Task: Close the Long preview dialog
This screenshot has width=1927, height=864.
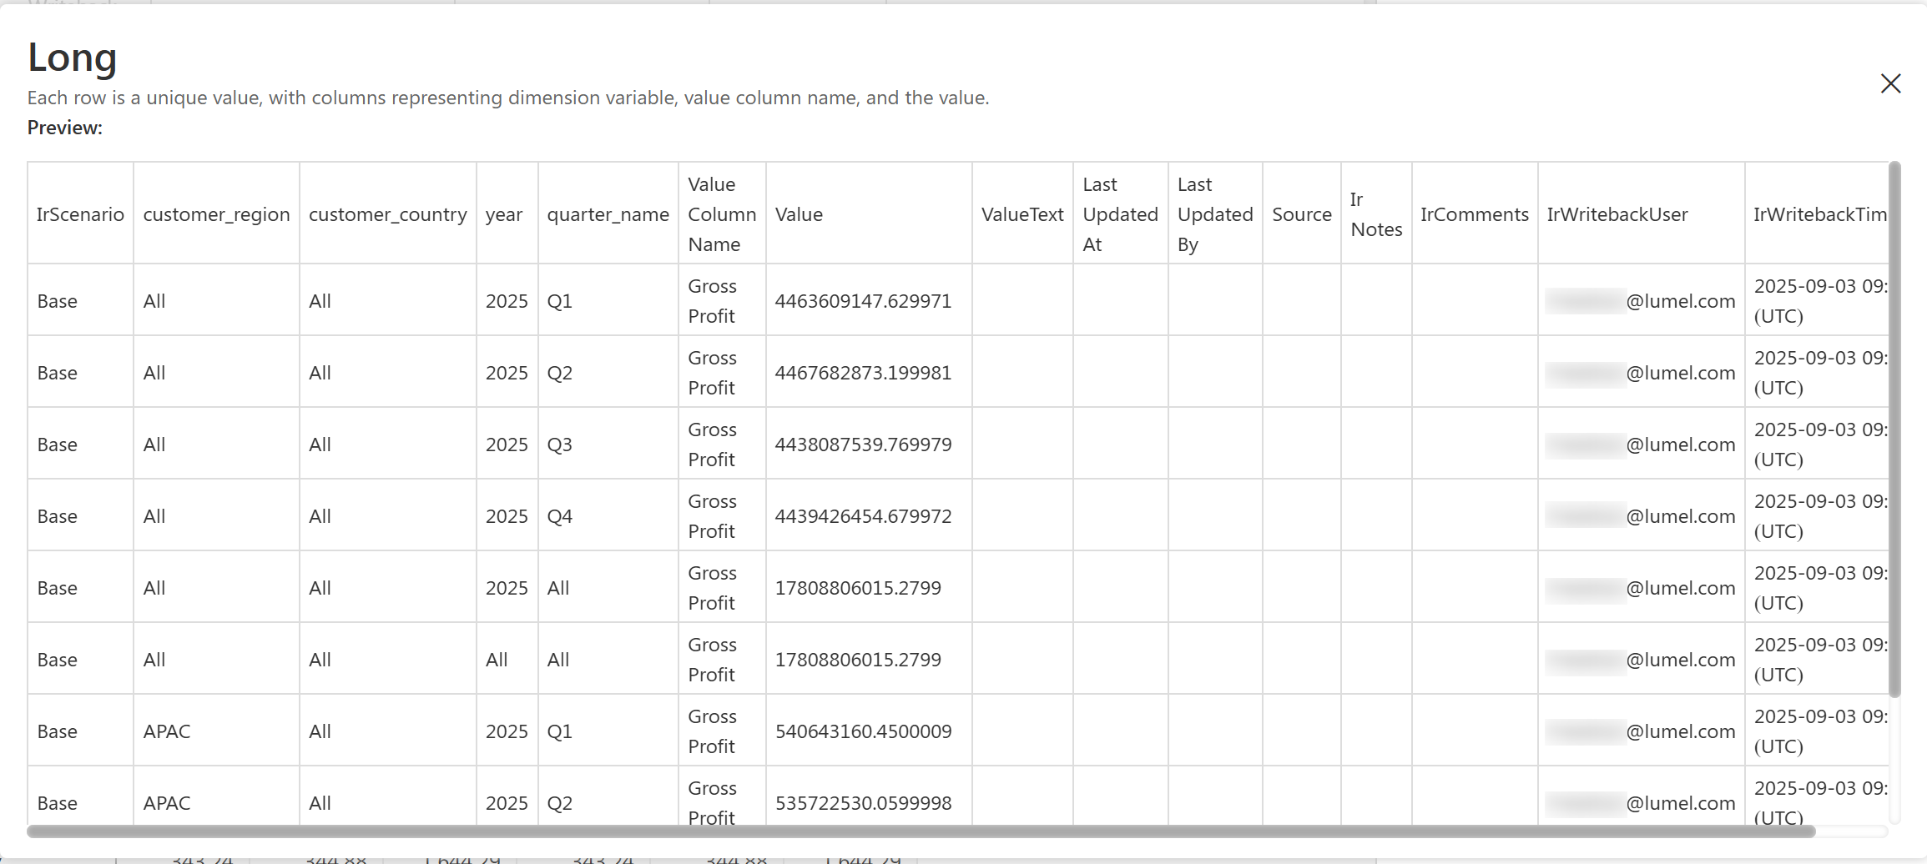Action: click(1890, 83)
